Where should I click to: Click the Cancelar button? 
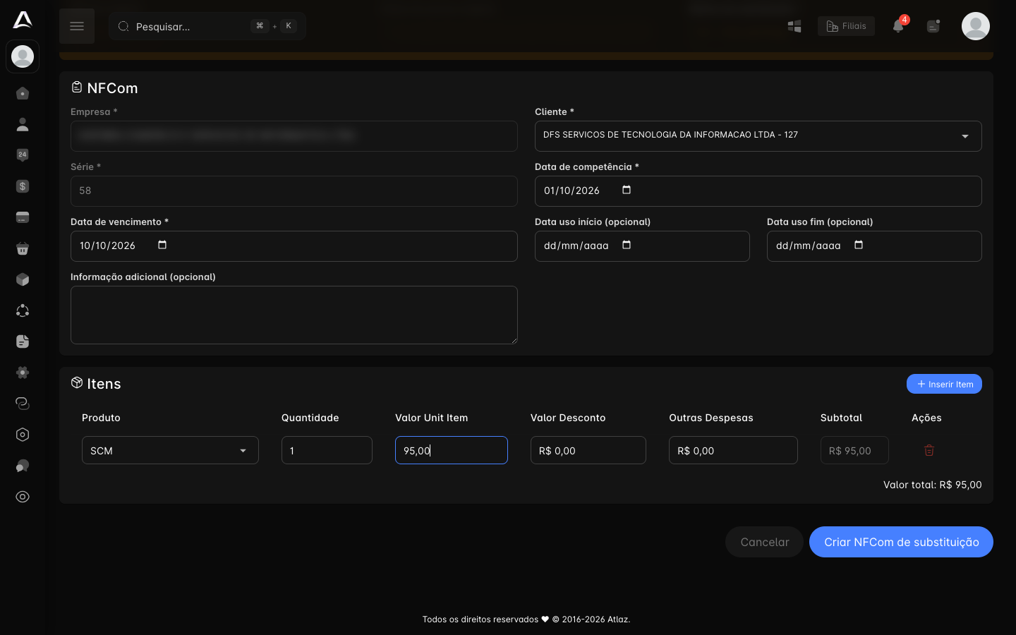click(765, 542)
